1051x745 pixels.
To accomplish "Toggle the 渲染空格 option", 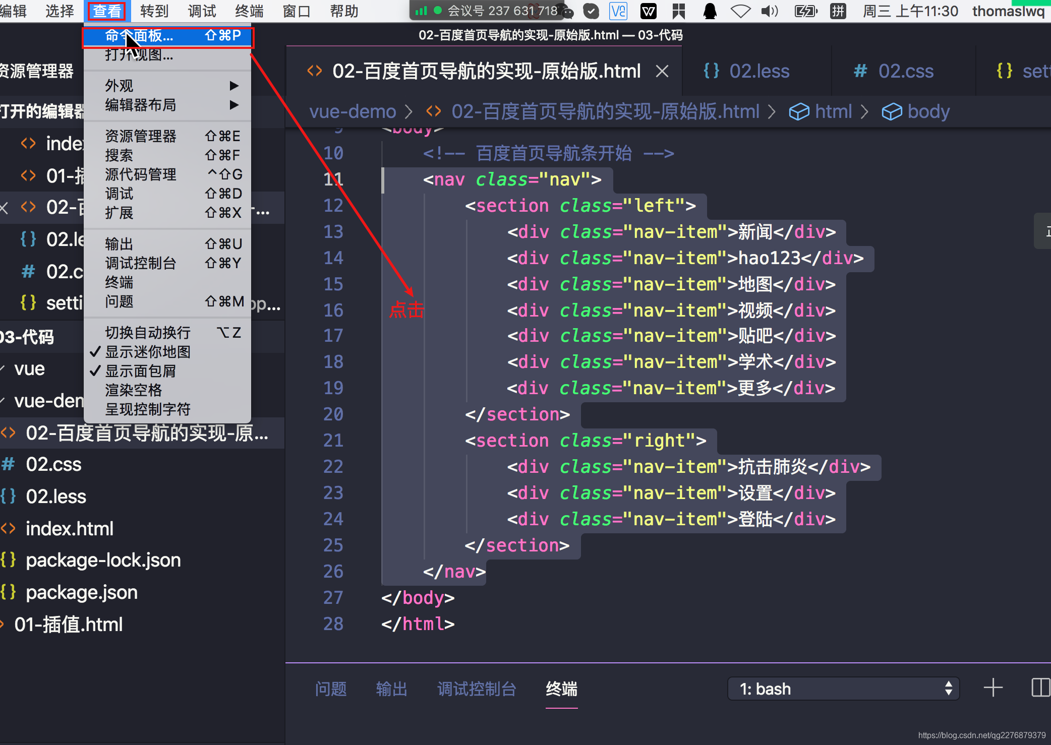I will pos(168,390).
